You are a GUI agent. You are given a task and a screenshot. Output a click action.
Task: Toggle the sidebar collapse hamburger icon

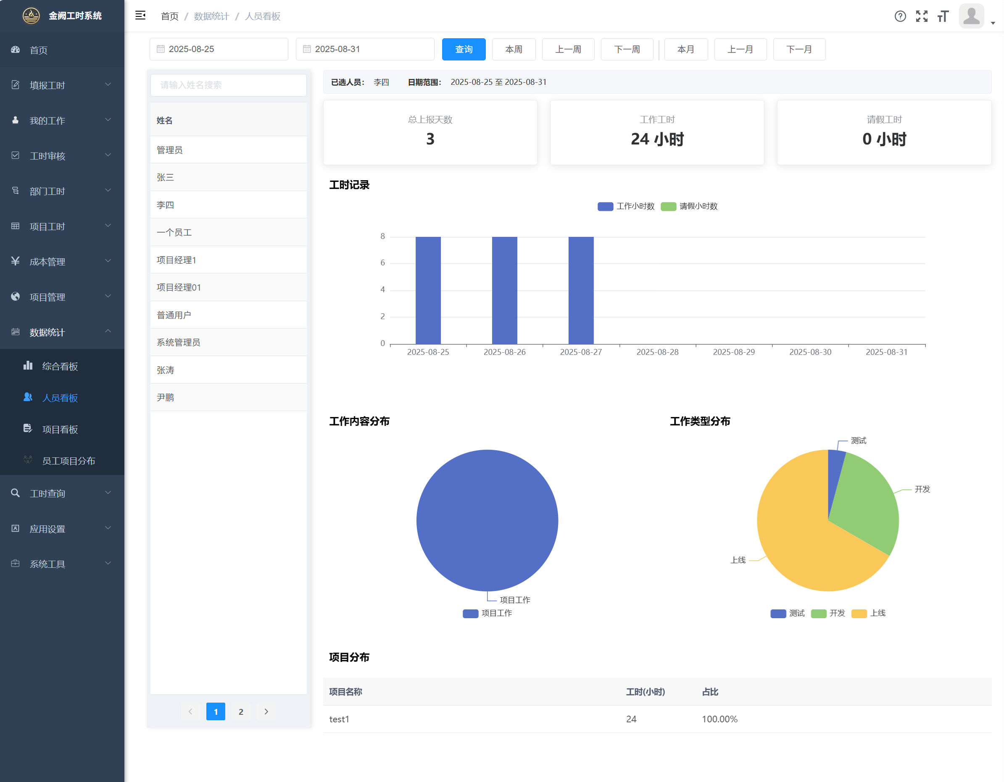140,16
